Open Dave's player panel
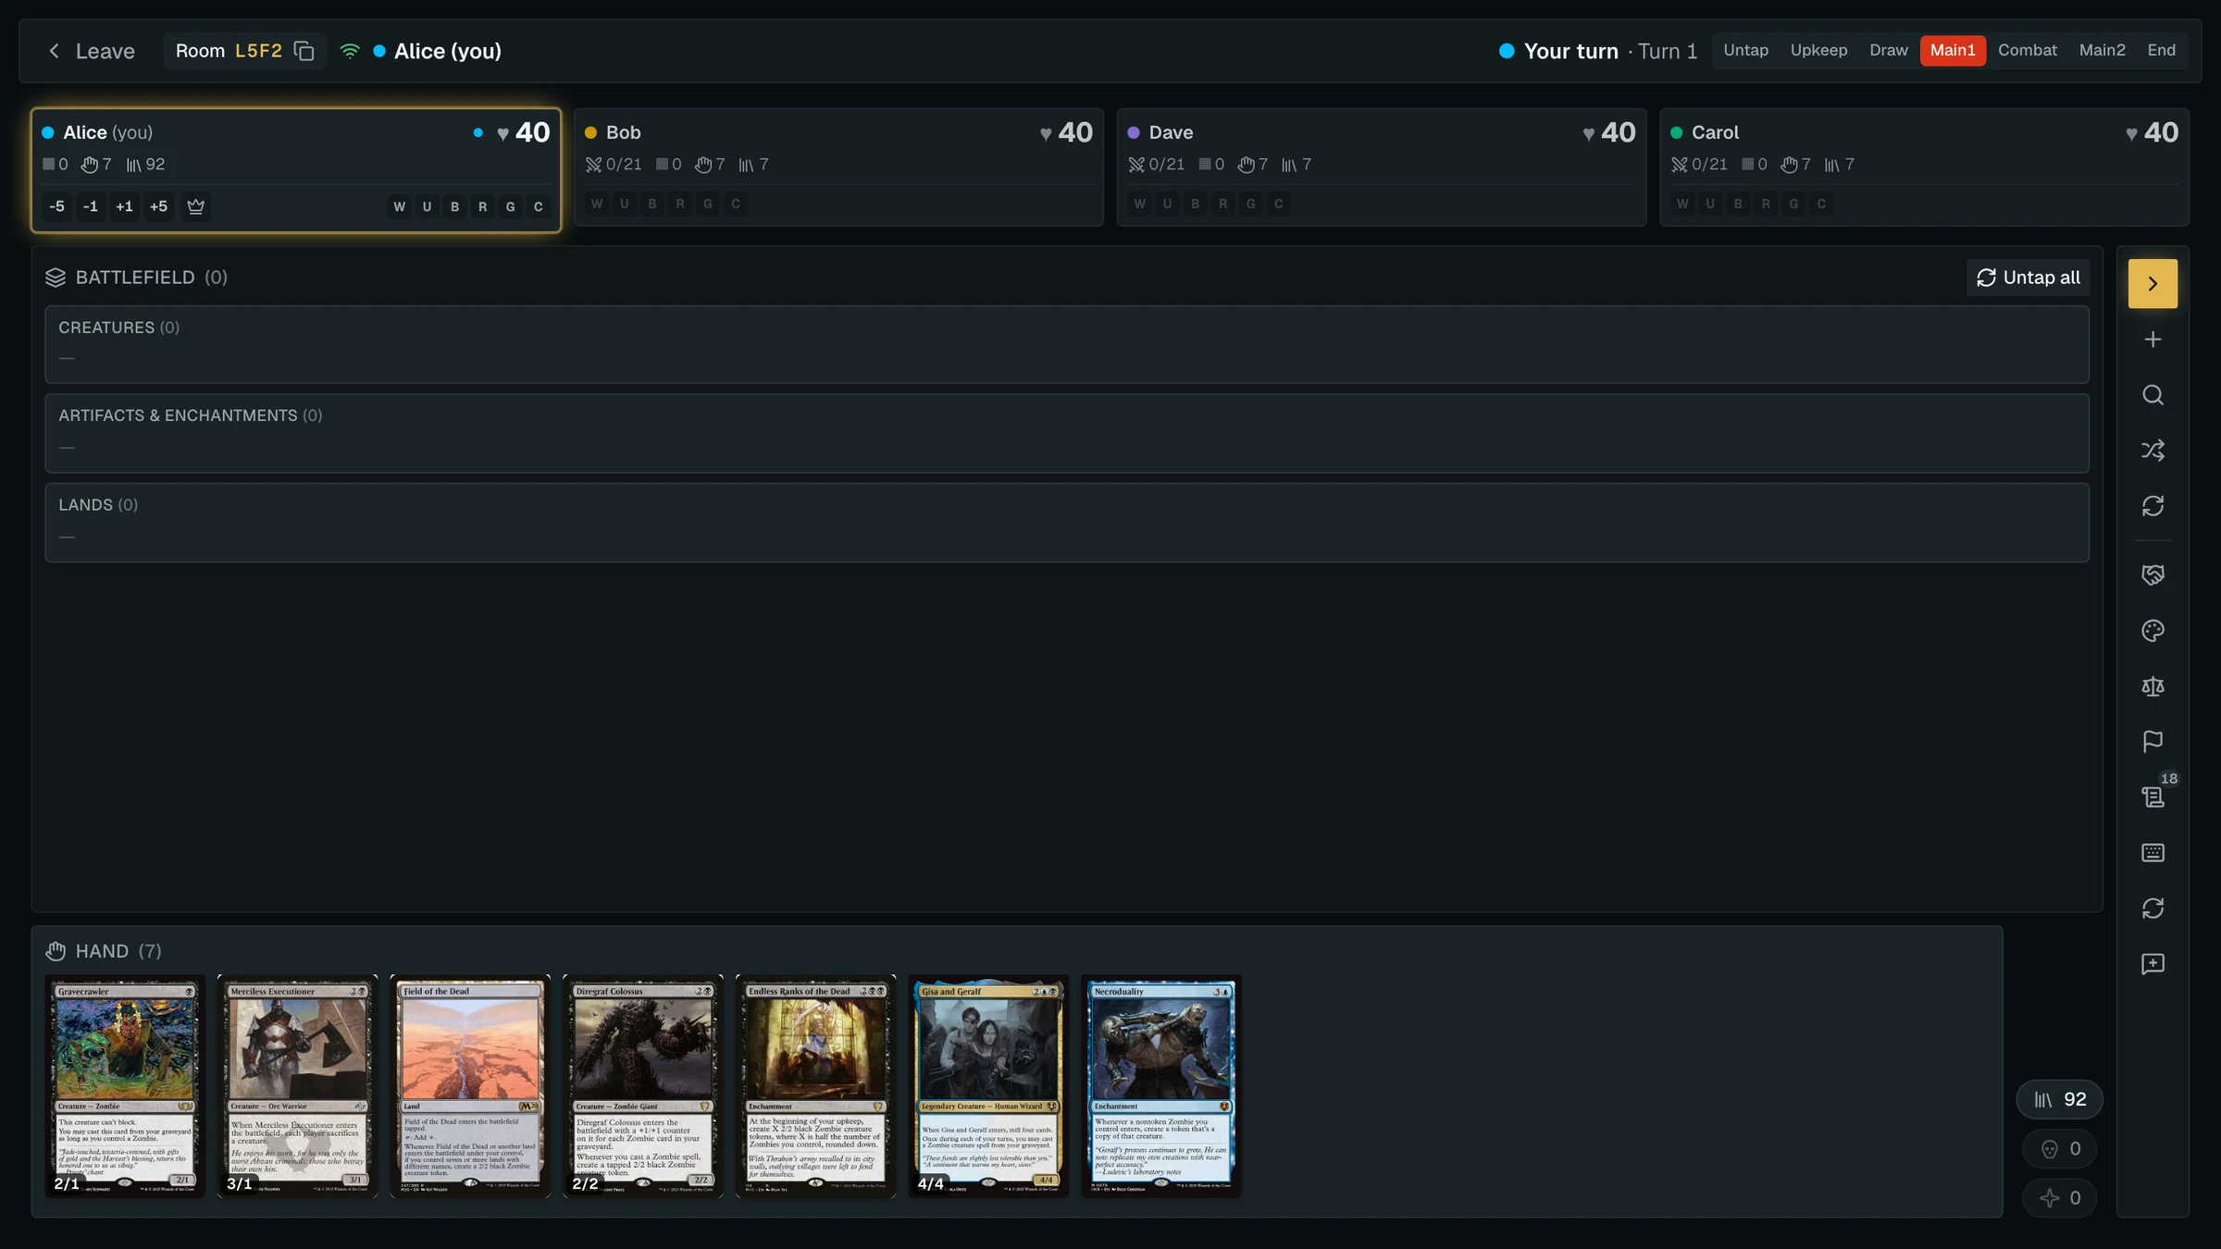The image size is (2221, 1249). click(x=1382, y=167)
